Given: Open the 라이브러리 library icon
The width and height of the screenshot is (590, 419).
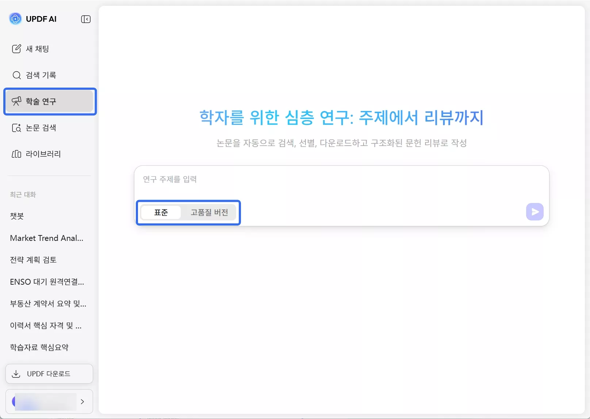Looking at the screenshot, I should point(16,154).
